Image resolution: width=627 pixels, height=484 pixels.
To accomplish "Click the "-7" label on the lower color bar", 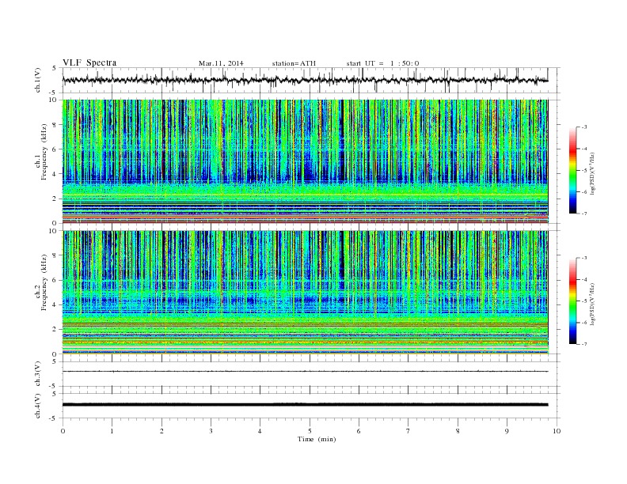I will (x=583, y=344).
